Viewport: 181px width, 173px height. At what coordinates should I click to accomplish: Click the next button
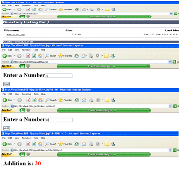[x=6, y=84]
